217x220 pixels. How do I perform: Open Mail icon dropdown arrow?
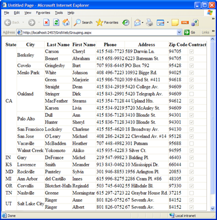coord(143,22)
